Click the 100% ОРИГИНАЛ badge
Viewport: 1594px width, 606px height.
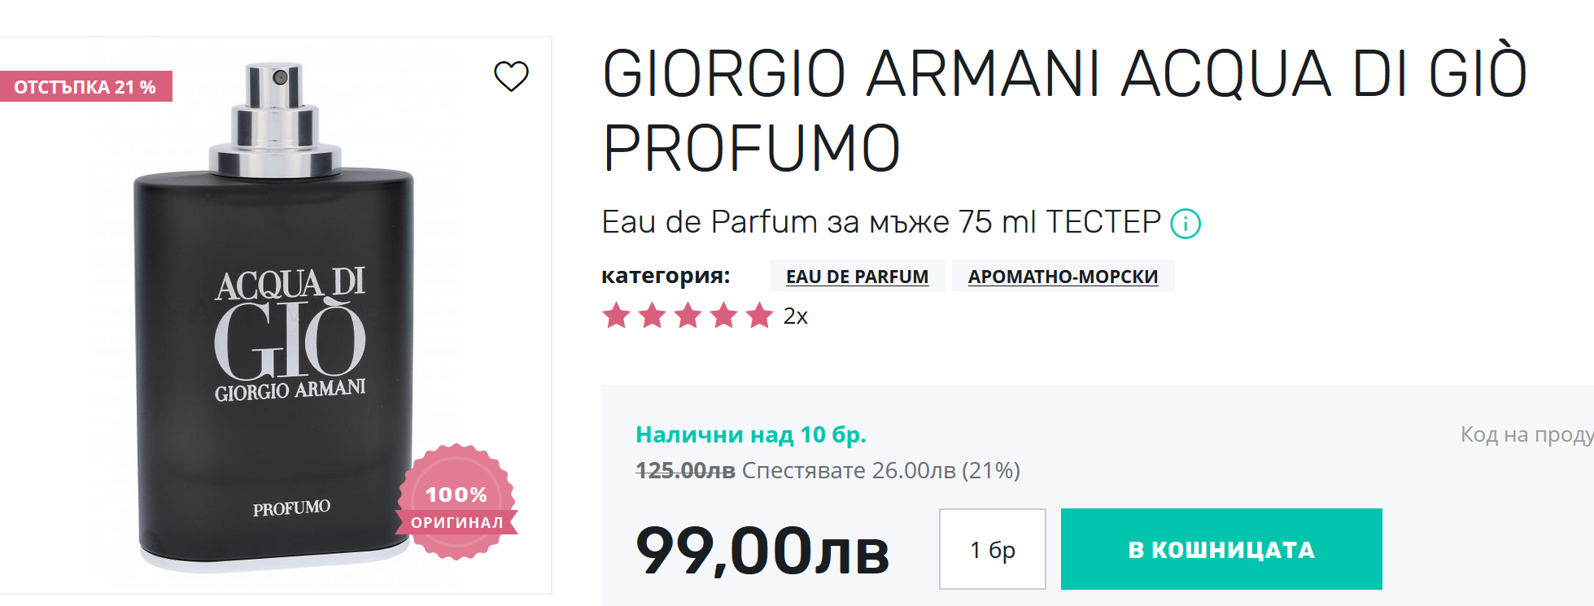456,503
